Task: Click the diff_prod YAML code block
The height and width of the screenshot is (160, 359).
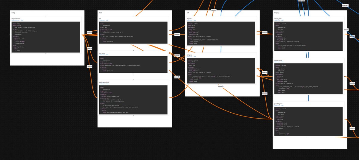Action: click(x=221, y=70)
